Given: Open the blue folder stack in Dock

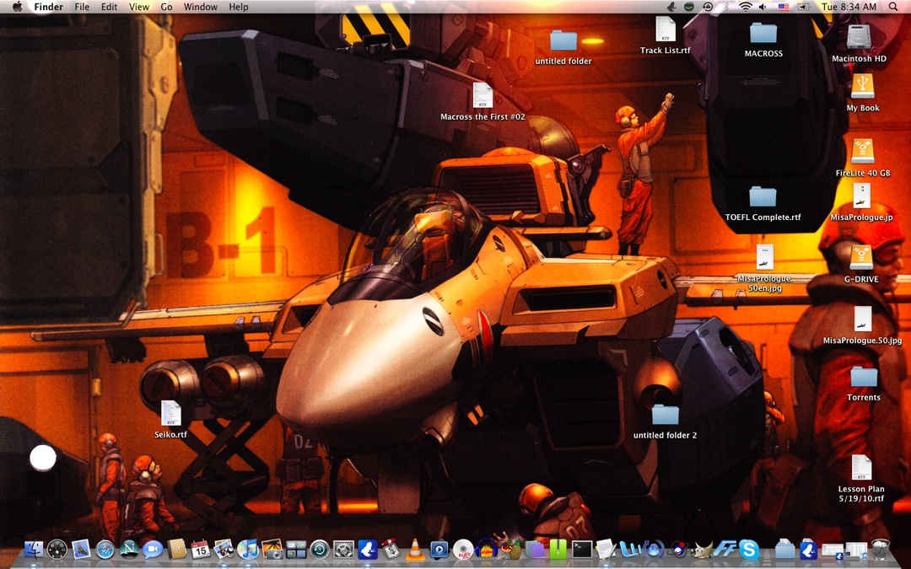Looking at the screenshot, I should 785,549.
